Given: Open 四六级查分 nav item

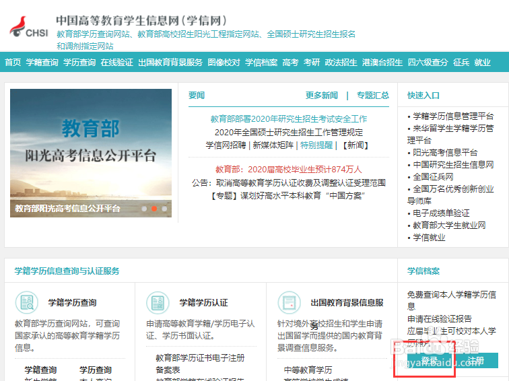Looking at the screenshot, I should click(x=428, y=63).
